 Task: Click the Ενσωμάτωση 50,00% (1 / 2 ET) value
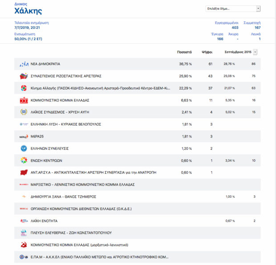pos(28,39)
